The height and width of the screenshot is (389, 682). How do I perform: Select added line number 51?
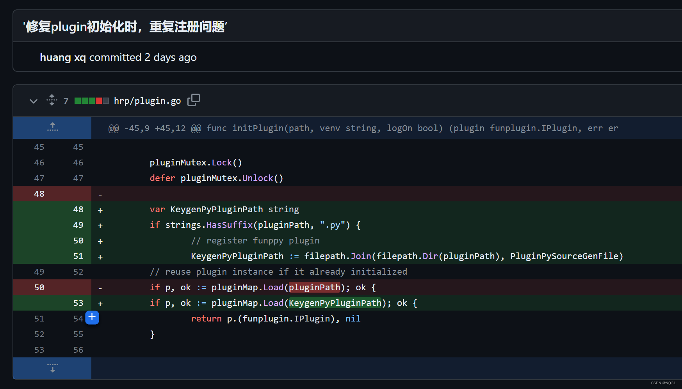tap(78, 256)
